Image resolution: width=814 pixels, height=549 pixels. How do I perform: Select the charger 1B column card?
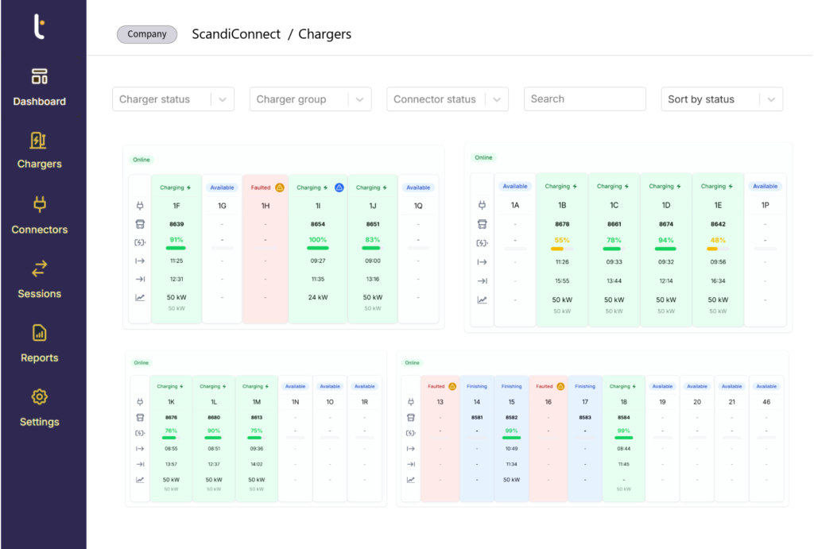point(562,249)
